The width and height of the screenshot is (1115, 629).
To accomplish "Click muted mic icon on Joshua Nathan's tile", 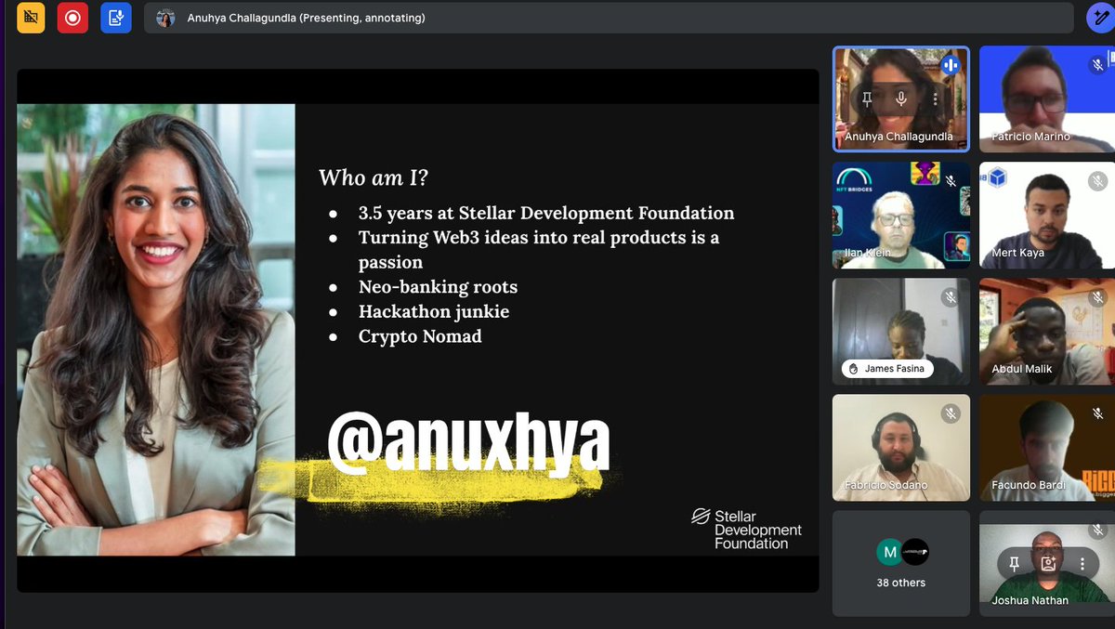I will coord(1097,530).
